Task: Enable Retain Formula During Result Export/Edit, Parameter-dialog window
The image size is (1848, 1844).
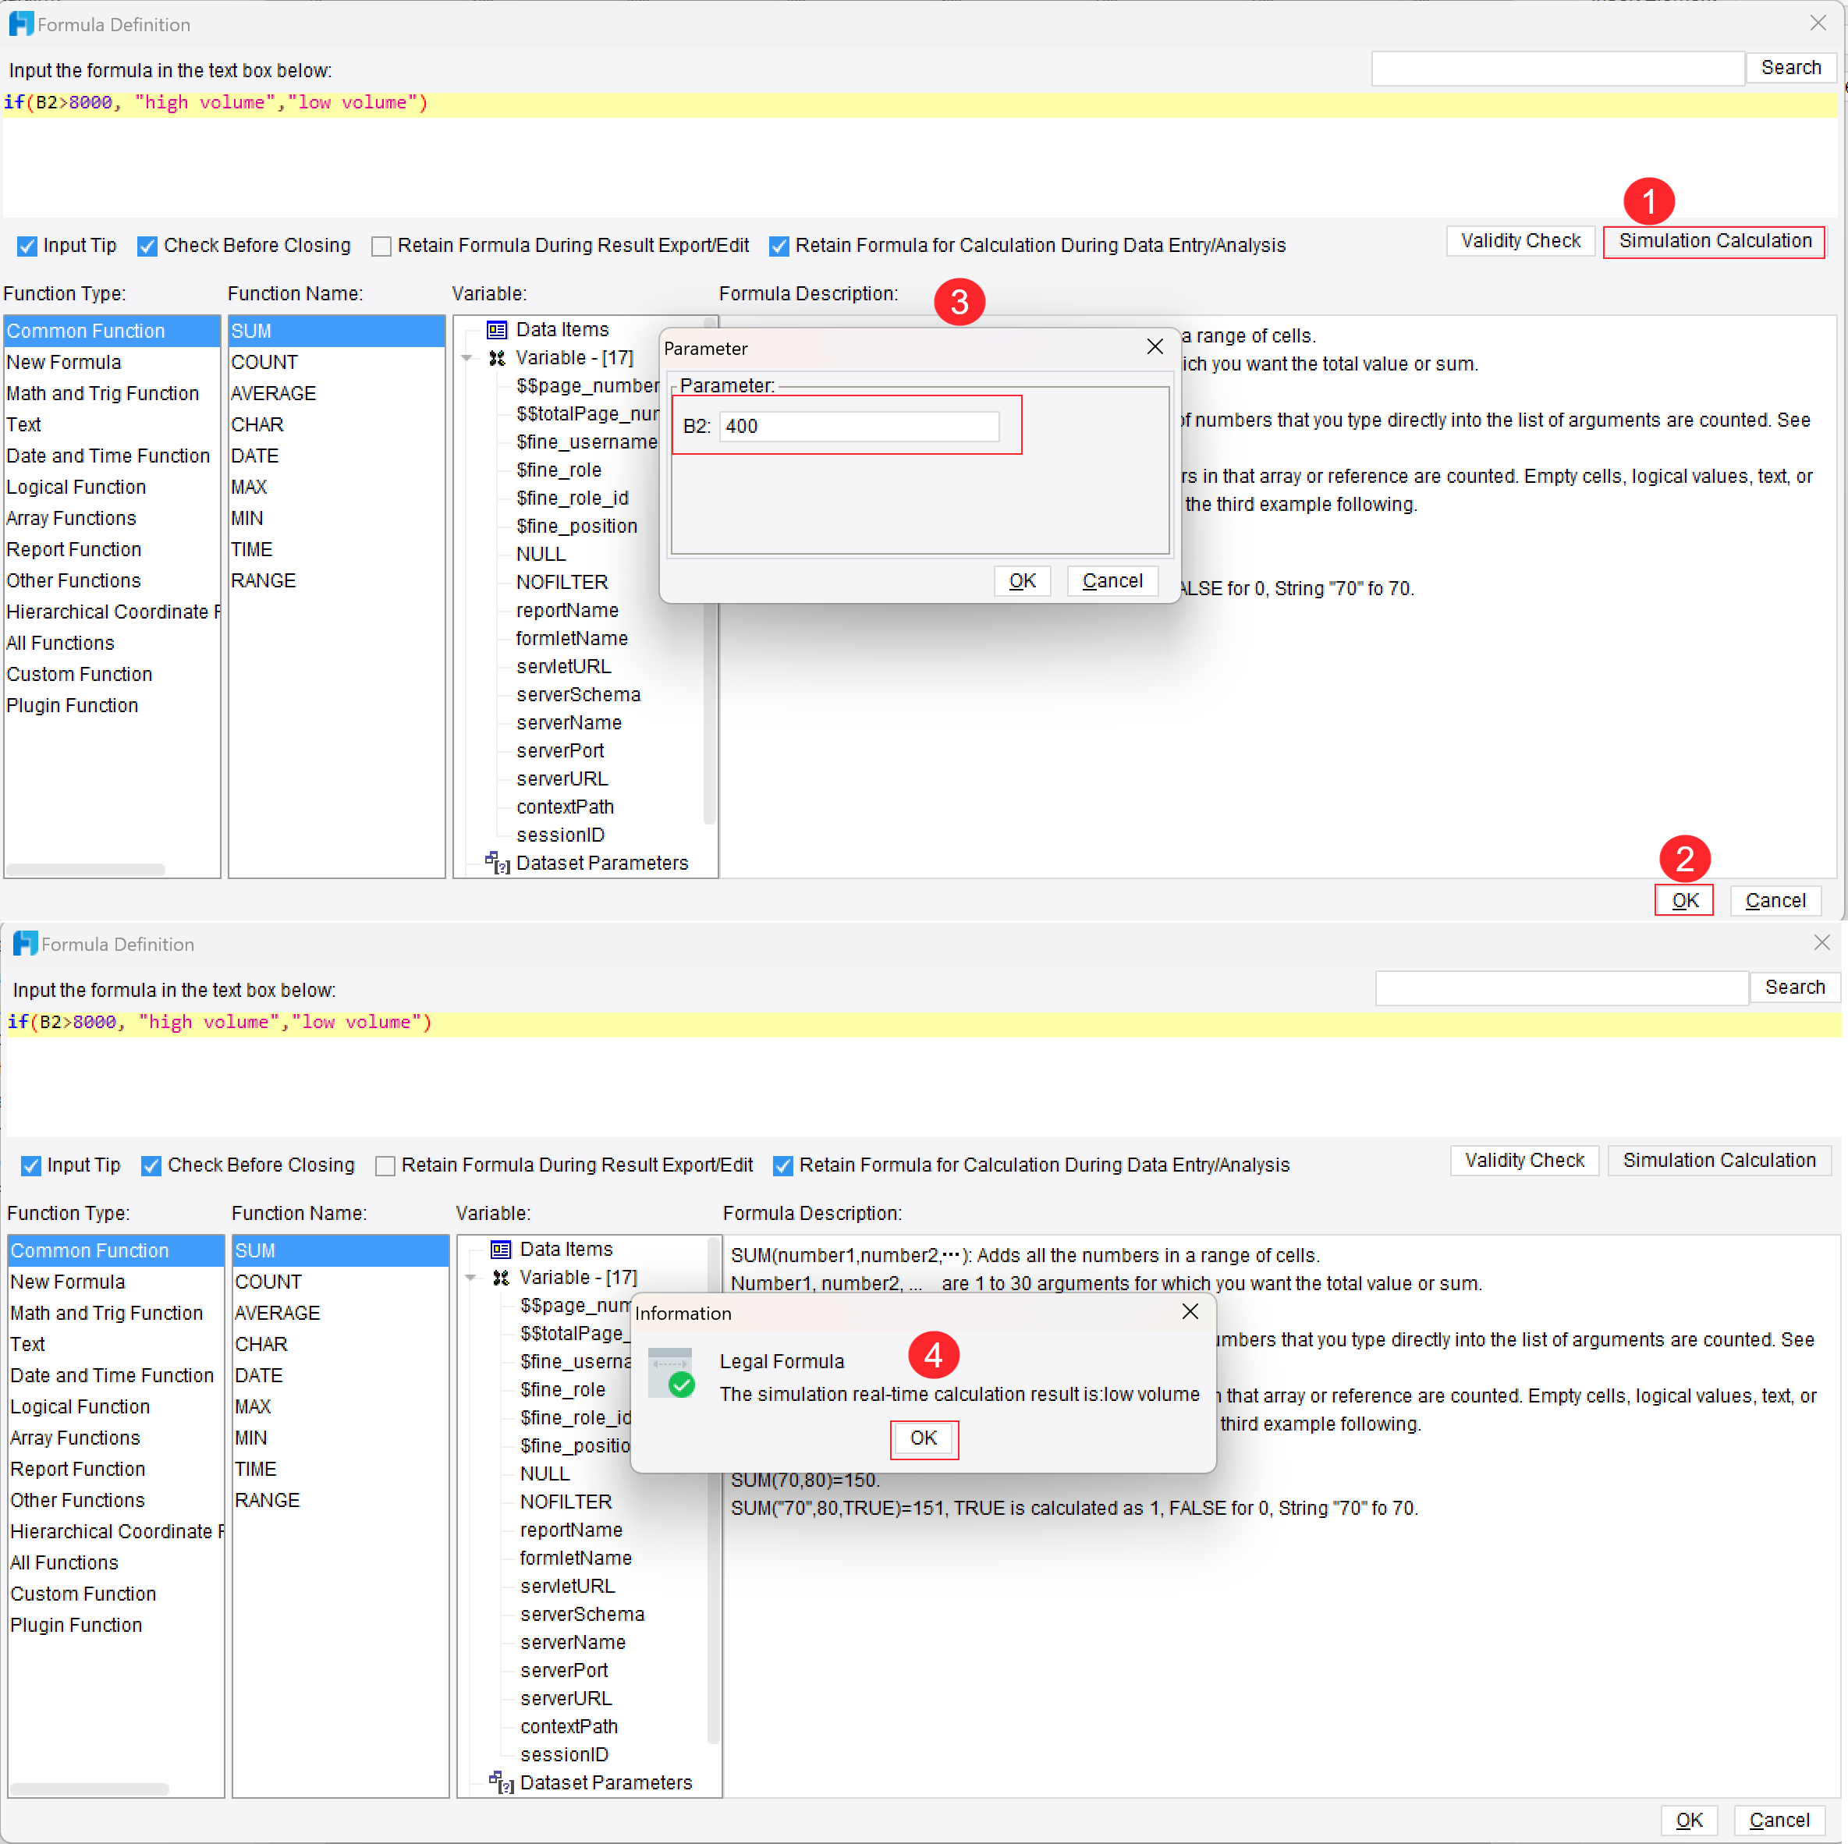Action: point(381,246)
